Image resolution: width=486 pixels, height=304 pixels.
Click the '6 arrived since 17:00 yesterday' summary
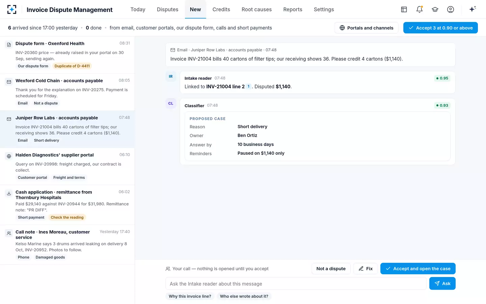pos(43,28)
